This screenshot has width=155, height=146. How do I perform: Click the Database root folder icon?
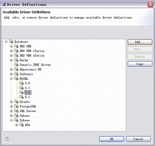pos(11,41)
